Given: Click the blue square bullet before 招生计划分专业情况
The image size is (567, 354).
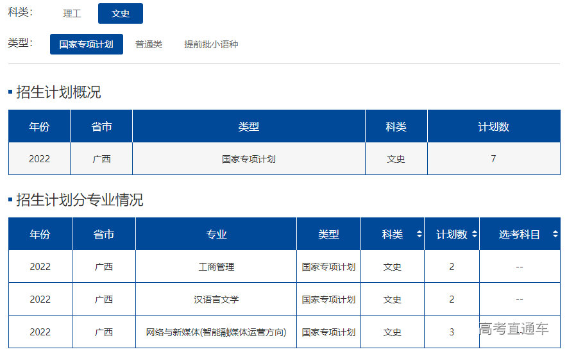Looking at the screenshot, I should 10,200.
